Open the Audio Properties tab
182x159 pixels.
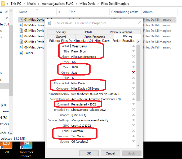95,37
